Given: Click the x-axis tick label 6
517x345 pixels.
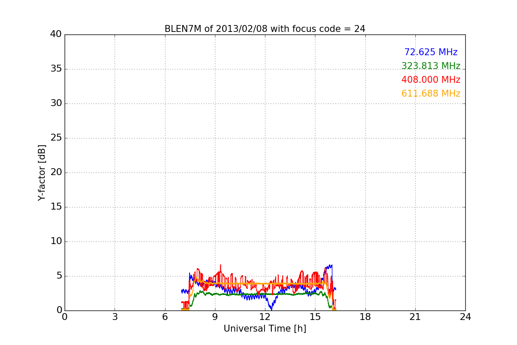Looking at the screenshot, I should point(165,317).
